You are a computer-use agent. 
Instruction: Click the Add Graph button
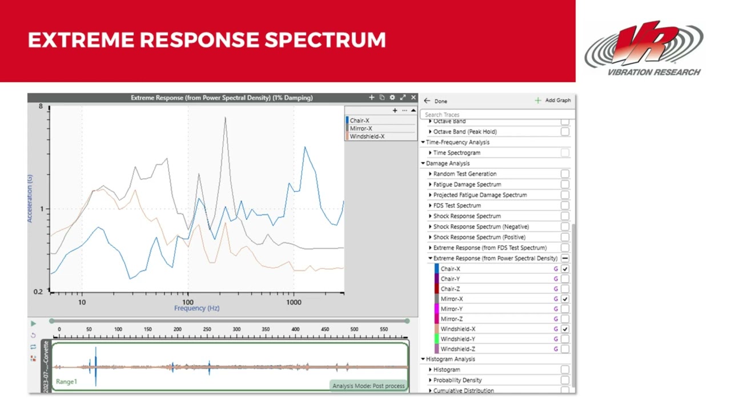pos(552,100)
